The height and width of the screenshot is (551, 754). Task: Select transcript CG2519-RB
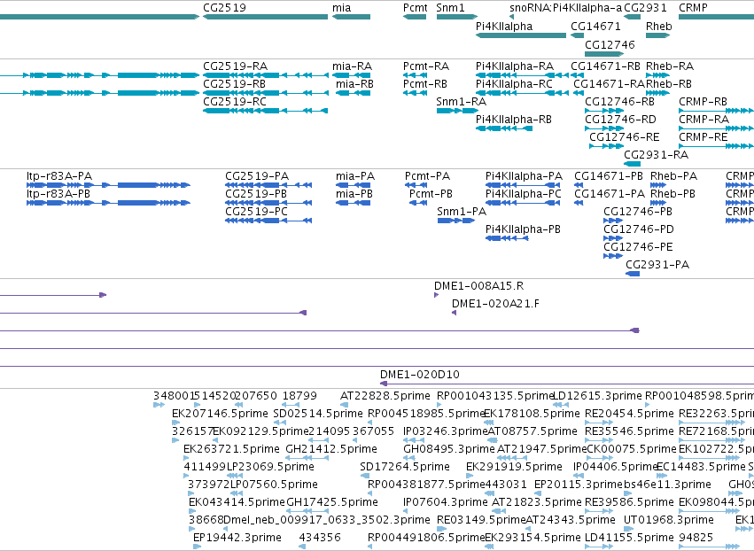tap(265, 93)
